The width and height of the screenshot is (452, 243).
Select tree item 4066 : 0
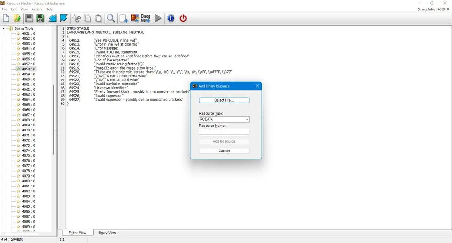point(28,110)
